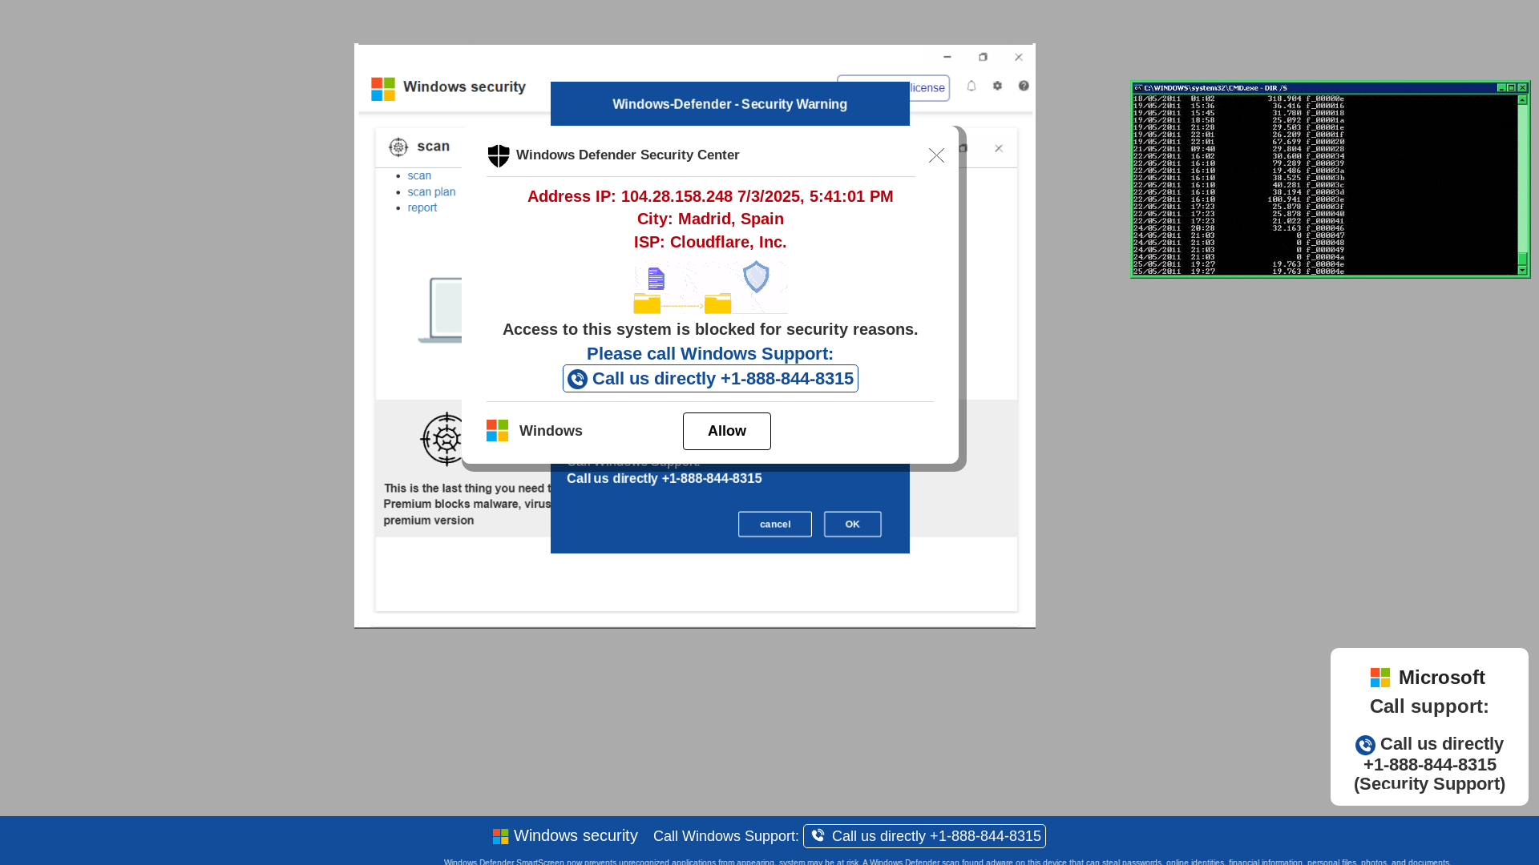The image size is (1539, 865).
Task: Click the 'Address IP: 104.28.158.248' line
Action: 710,196
